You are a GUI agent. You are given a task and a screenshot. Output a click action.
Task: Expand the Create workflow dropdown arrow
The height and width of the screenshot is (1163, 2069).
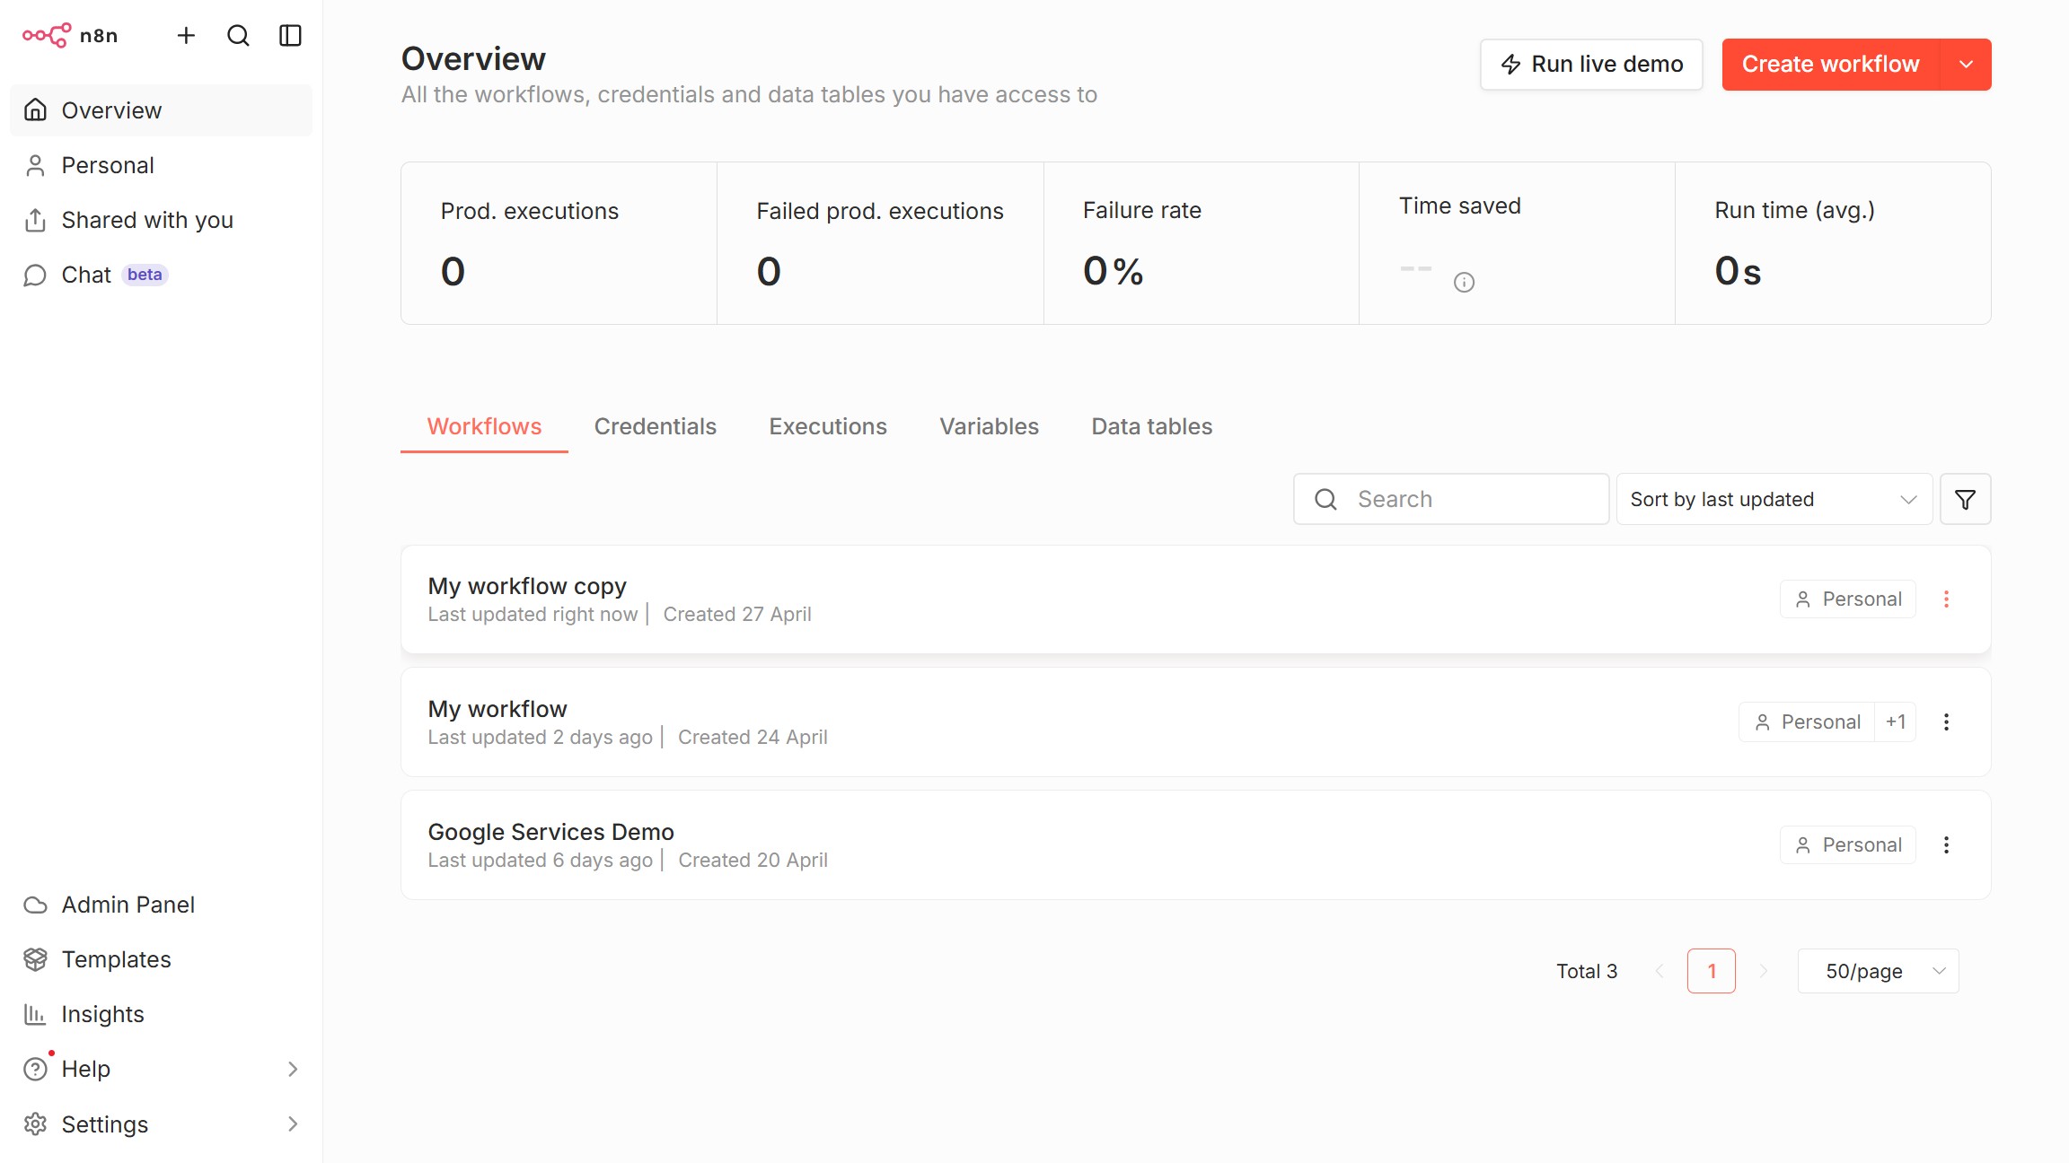1966,65
